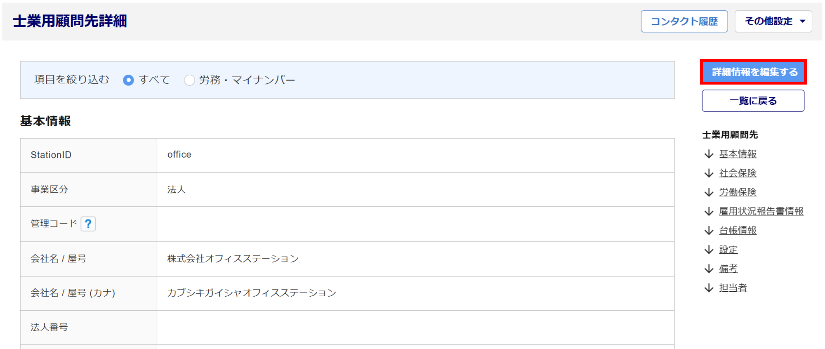This screenshot has width=825, height=349.
Task: Click the down arrow icon next to 社会保険
Action: coord(709,173)
